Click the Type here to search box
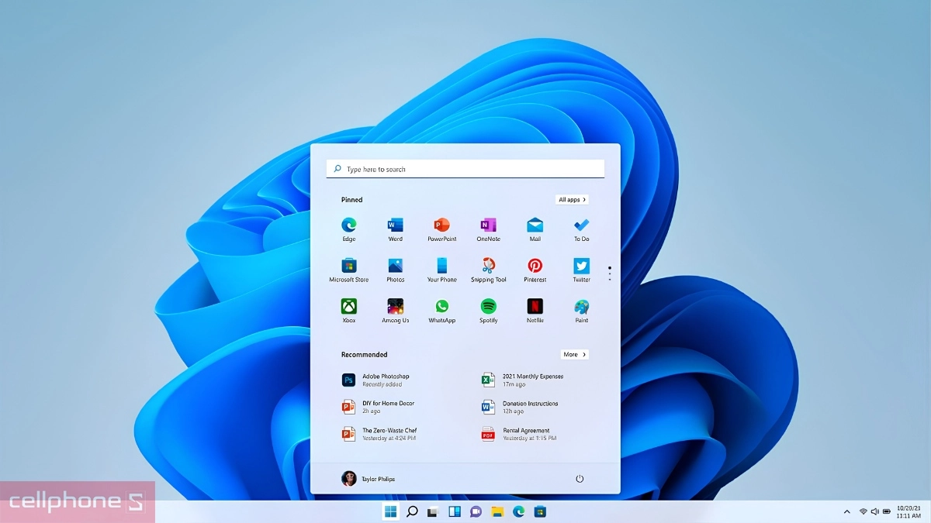 (x=465, y=169)
